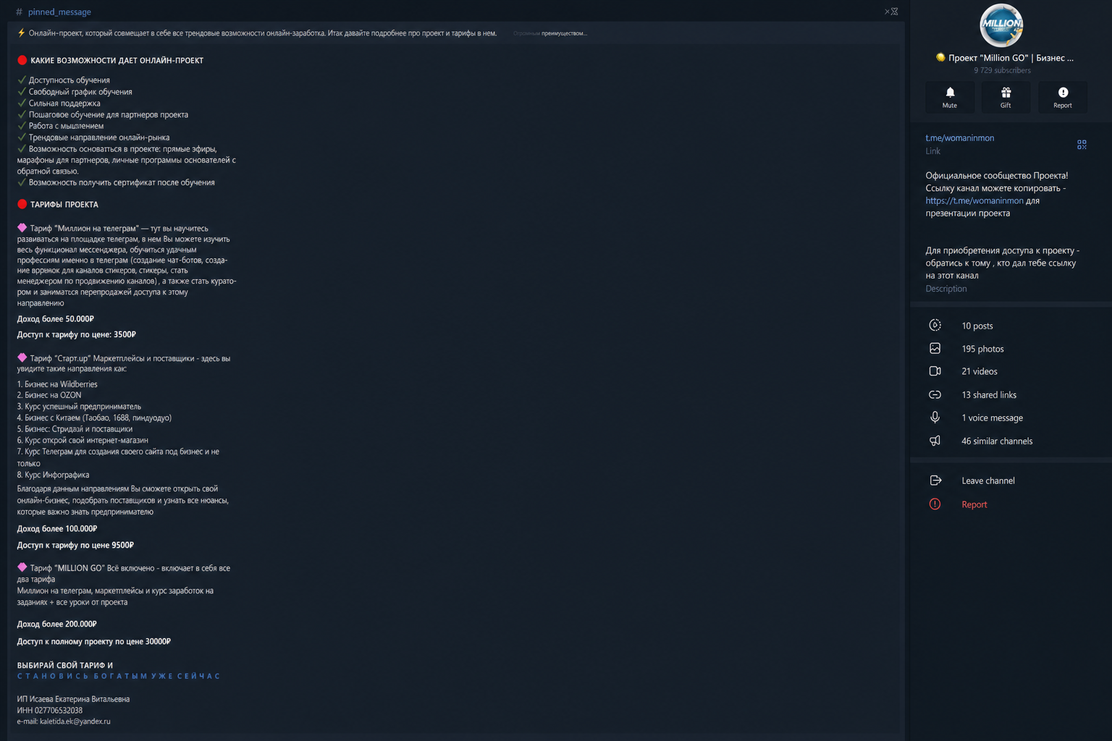The width and height of the screenshot is (1112, 741).
Task: Open the photos icon beside 195 photos
Action: pyautogui.click(x=935, y=349)
